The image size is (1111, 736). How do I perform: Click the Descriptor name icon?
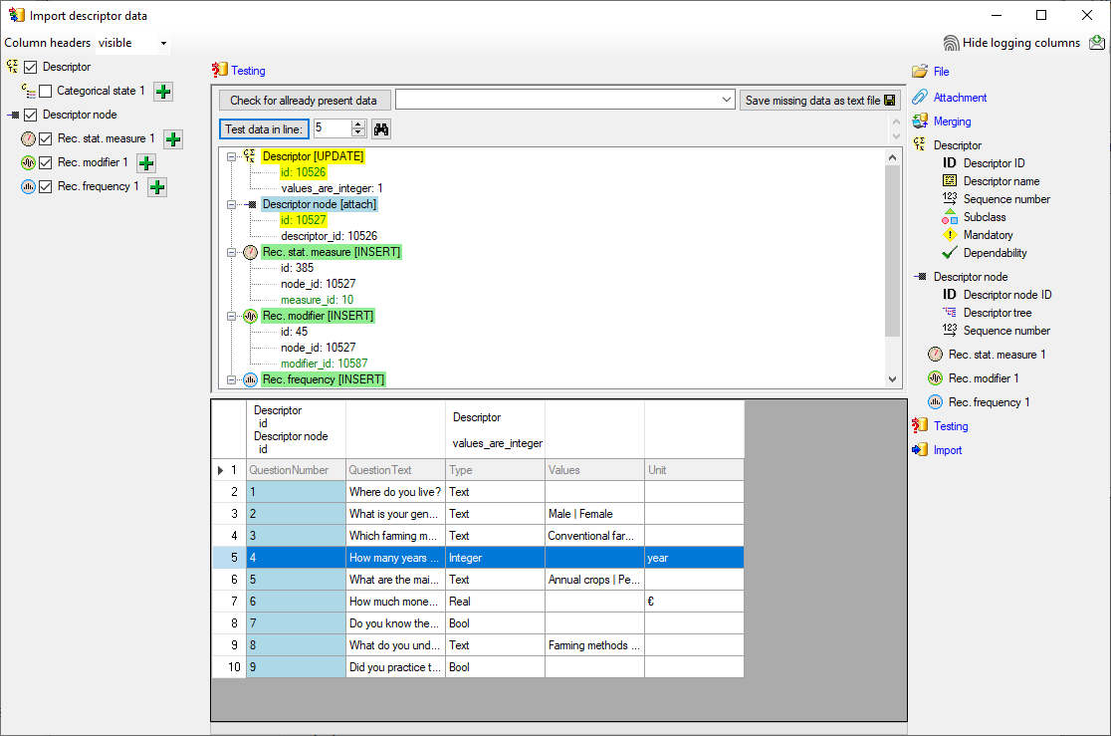pos(950,181)
